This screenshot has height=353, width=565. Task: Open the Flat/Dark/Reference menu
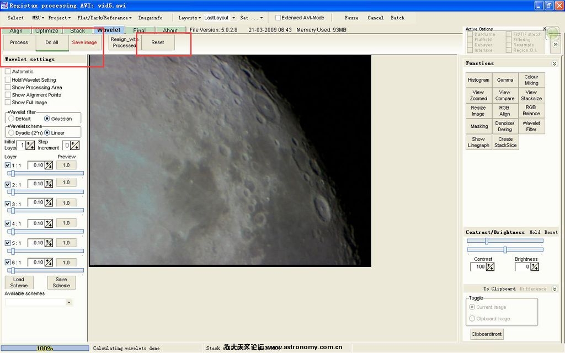click(x=104, y=18)
